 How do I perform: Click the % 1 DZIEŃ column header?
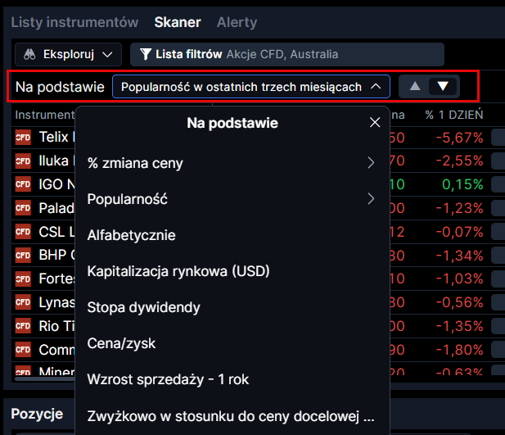(453, 115)
